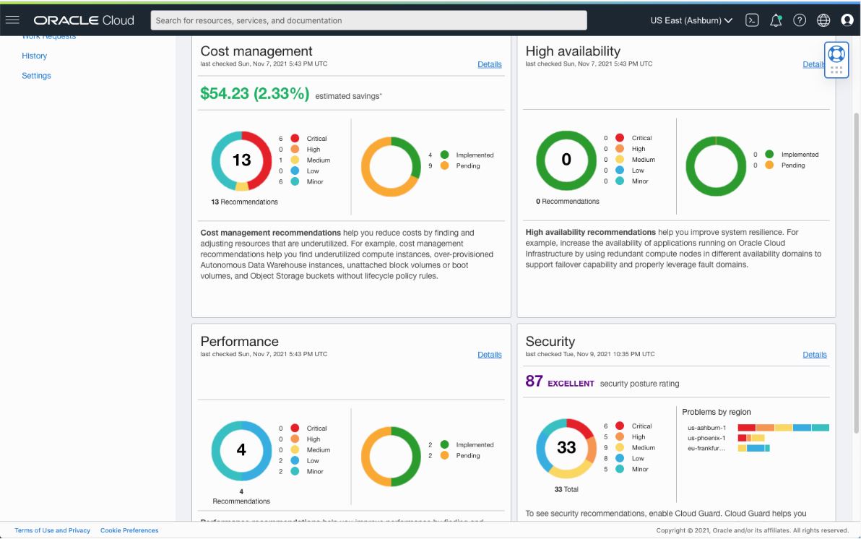
Task: Click High orange swatch in High availability legend
Action: [x=620, y=148]
